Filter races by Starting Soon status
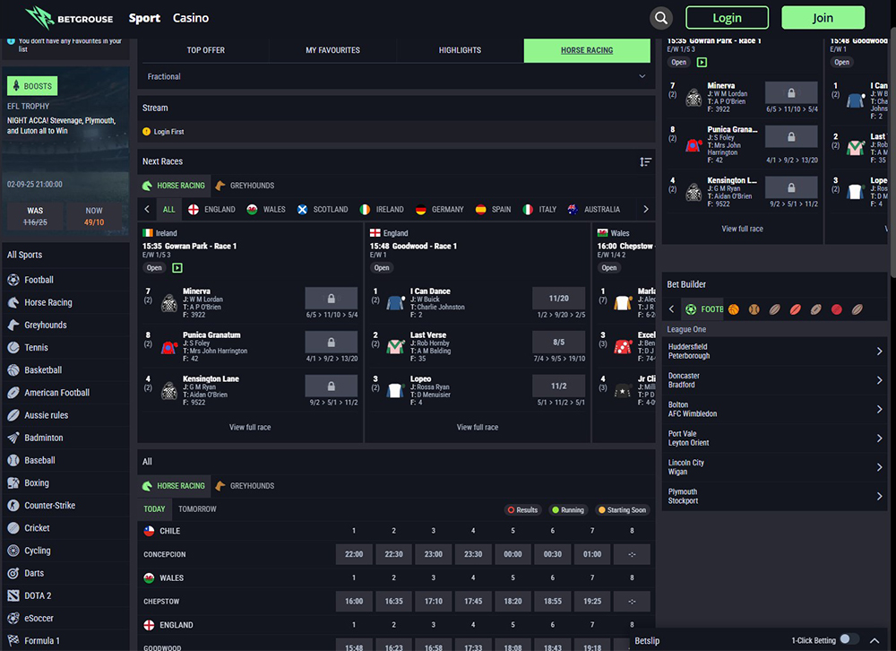Viewport: 896px width, 651px height. pos(622,509)
